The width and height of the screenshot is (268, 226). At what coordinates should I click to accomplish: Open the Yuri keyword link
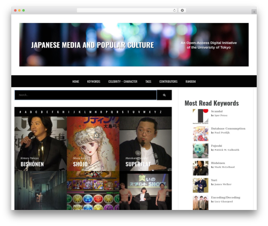coord(214,180)
